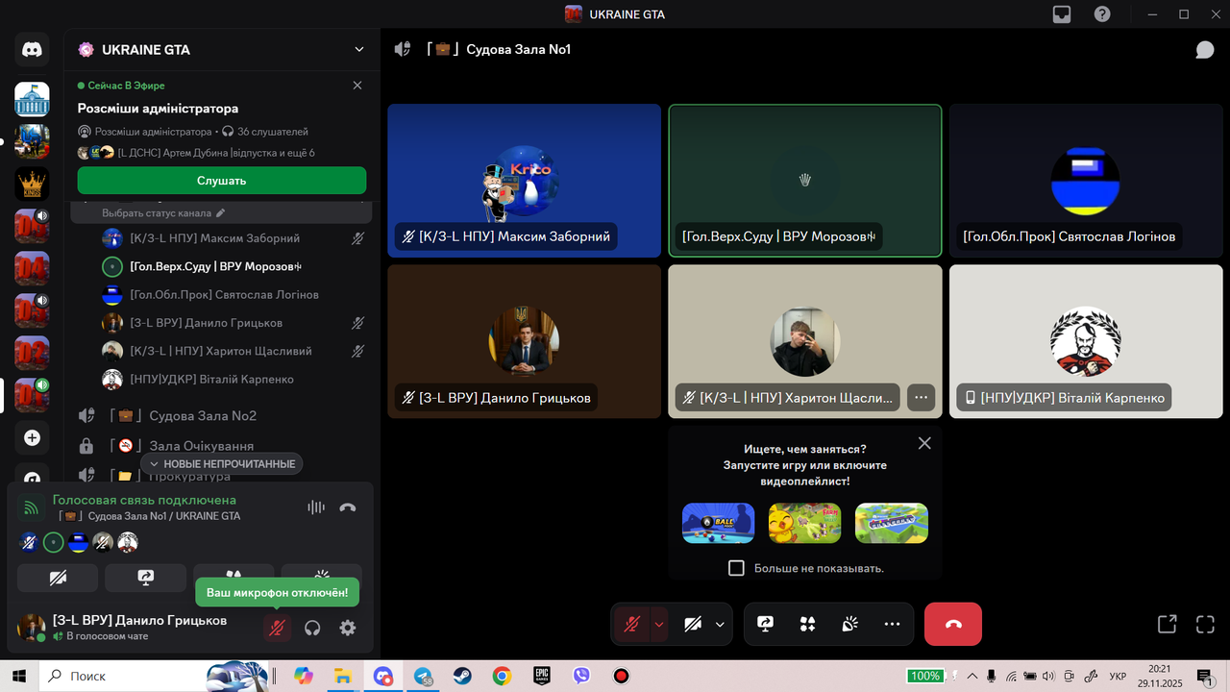Viewport: 1230px width, 692px height.
Task: Enter full screen call view
Action: 1205,624
